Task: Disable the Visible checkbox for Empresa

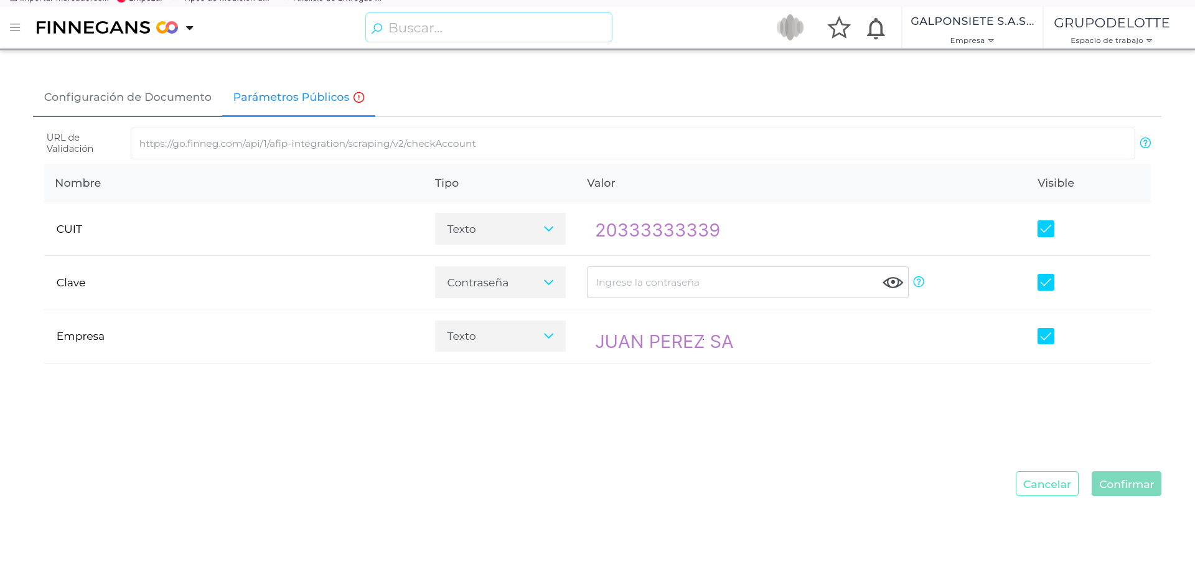Action: (1046, 336)
